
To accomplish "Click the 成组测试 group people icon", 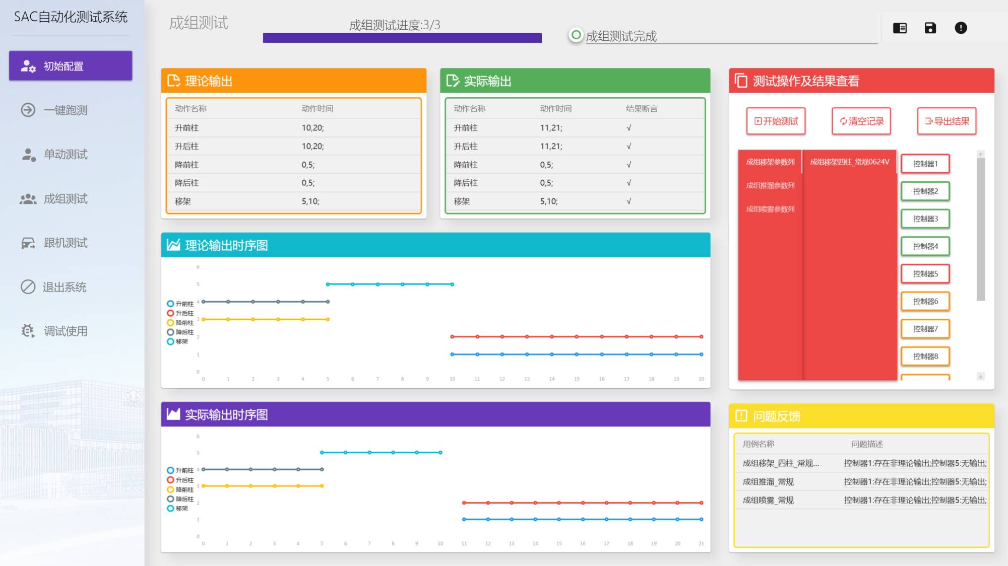I will click(28, 199).
